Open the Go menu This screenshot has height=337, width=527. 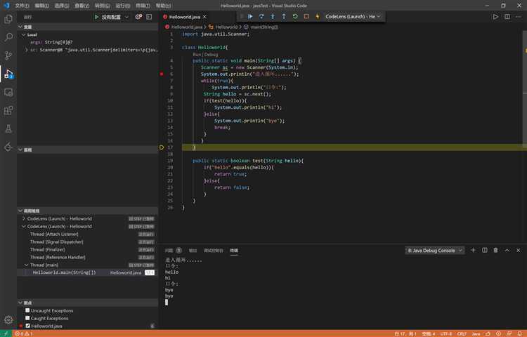coord(102,6)
